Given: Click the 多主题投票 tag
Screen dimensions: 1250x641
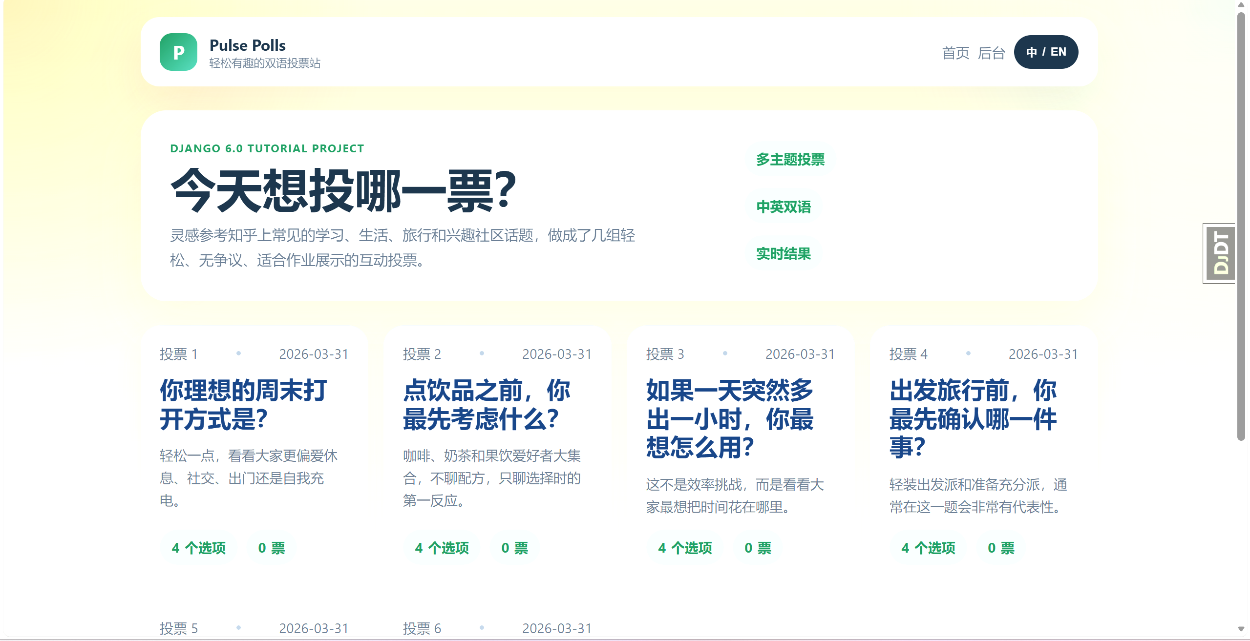Looking at the screenshot, I should point(790,160).
